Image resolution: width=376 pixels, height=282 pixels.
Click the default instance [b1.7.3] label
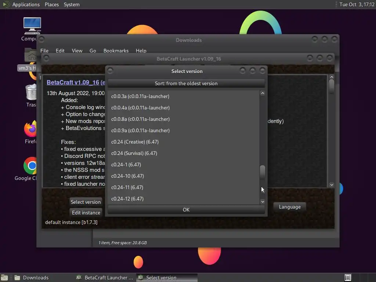[x=71, y=222]
